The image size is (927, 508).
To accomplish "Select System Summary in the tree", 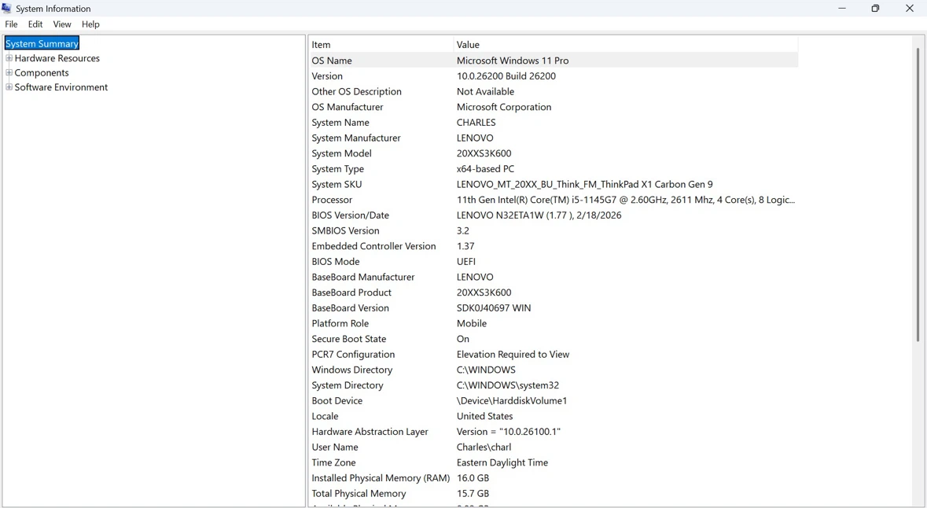I will pos(42,44).
